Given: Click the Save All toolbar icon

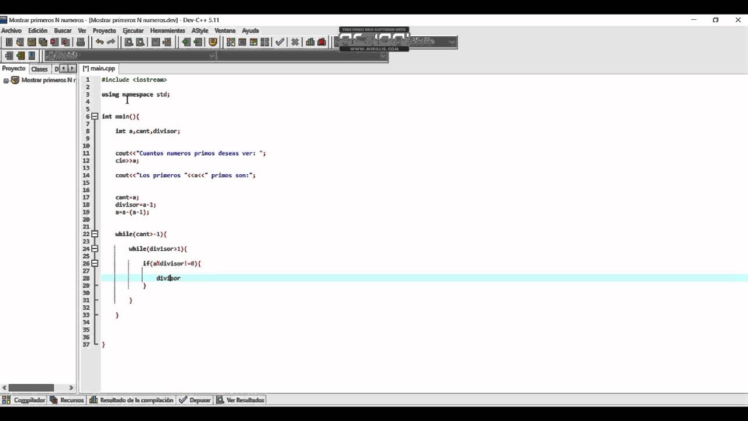Looking at the screenshot, I should pos(43,42).
